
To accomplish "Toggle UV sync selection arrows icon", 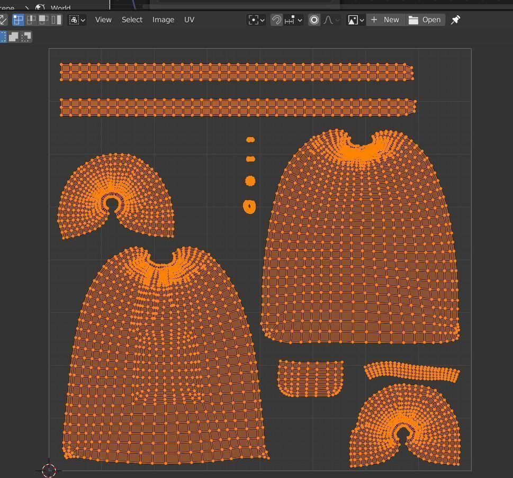I will [3, 20].
